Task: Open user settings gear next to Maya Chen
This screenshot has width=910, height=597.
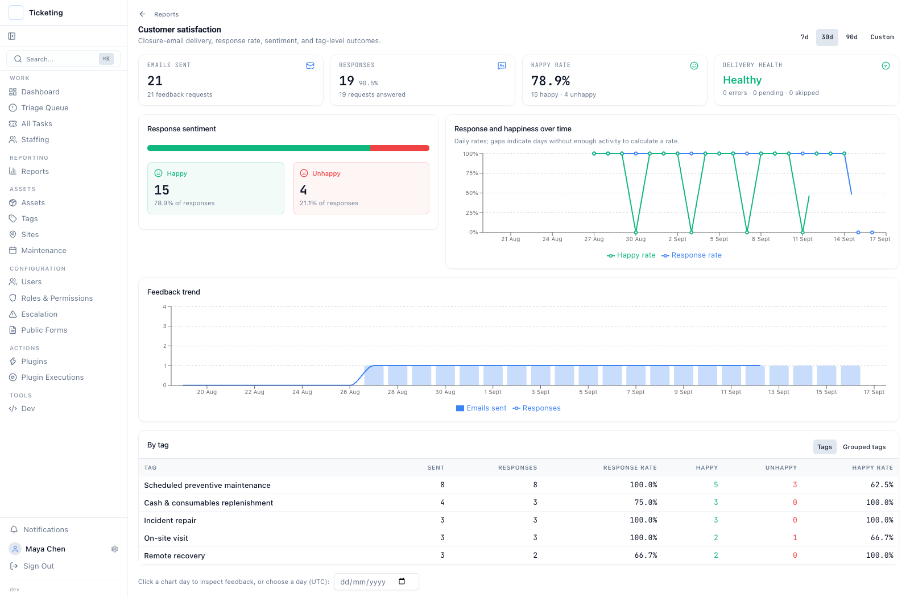Action: coord(115,549)
